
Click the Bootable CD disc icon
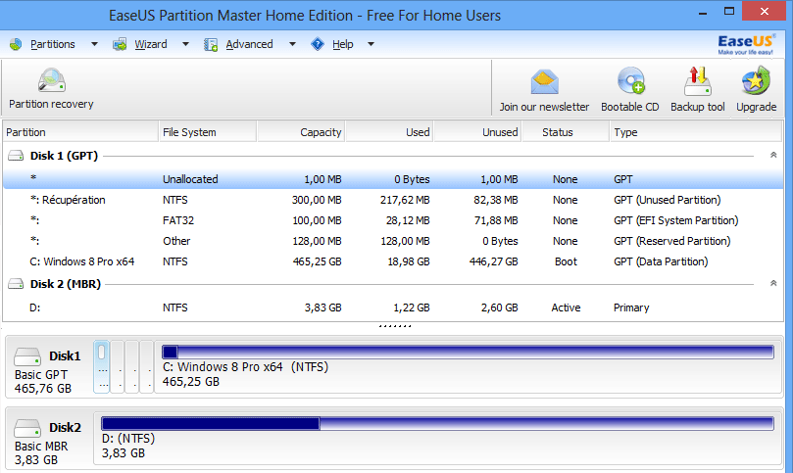(x=630, y=81)
